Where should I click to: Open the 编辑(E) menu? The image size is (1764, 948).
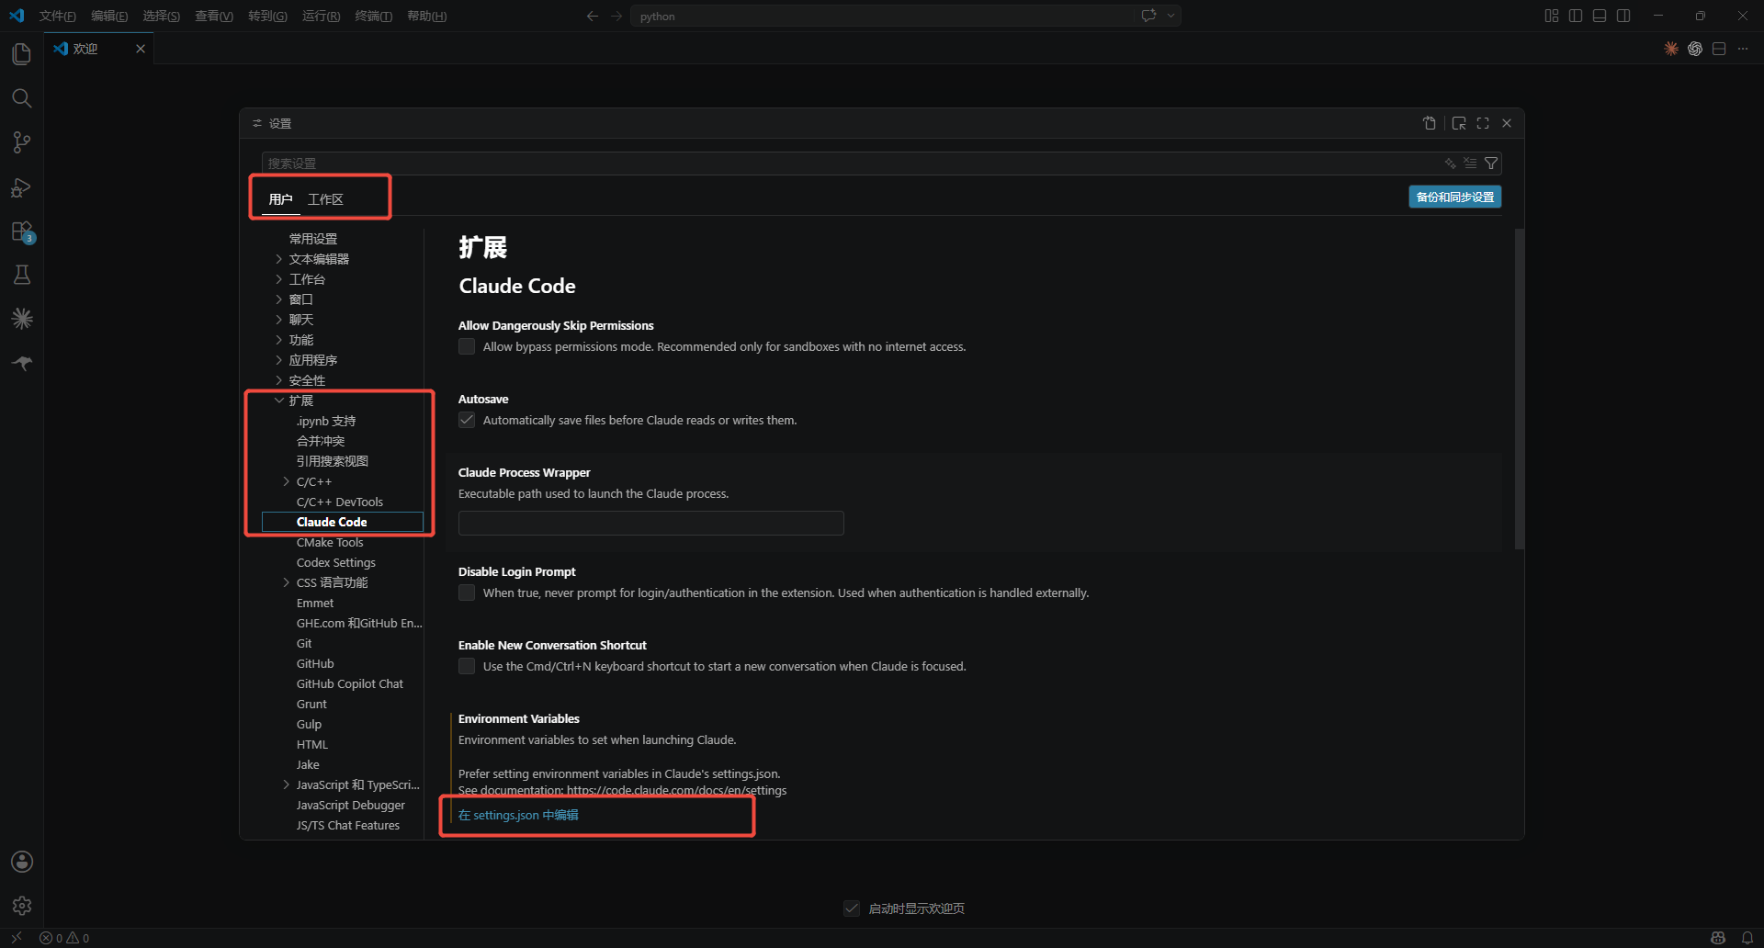tap(109, 16)
